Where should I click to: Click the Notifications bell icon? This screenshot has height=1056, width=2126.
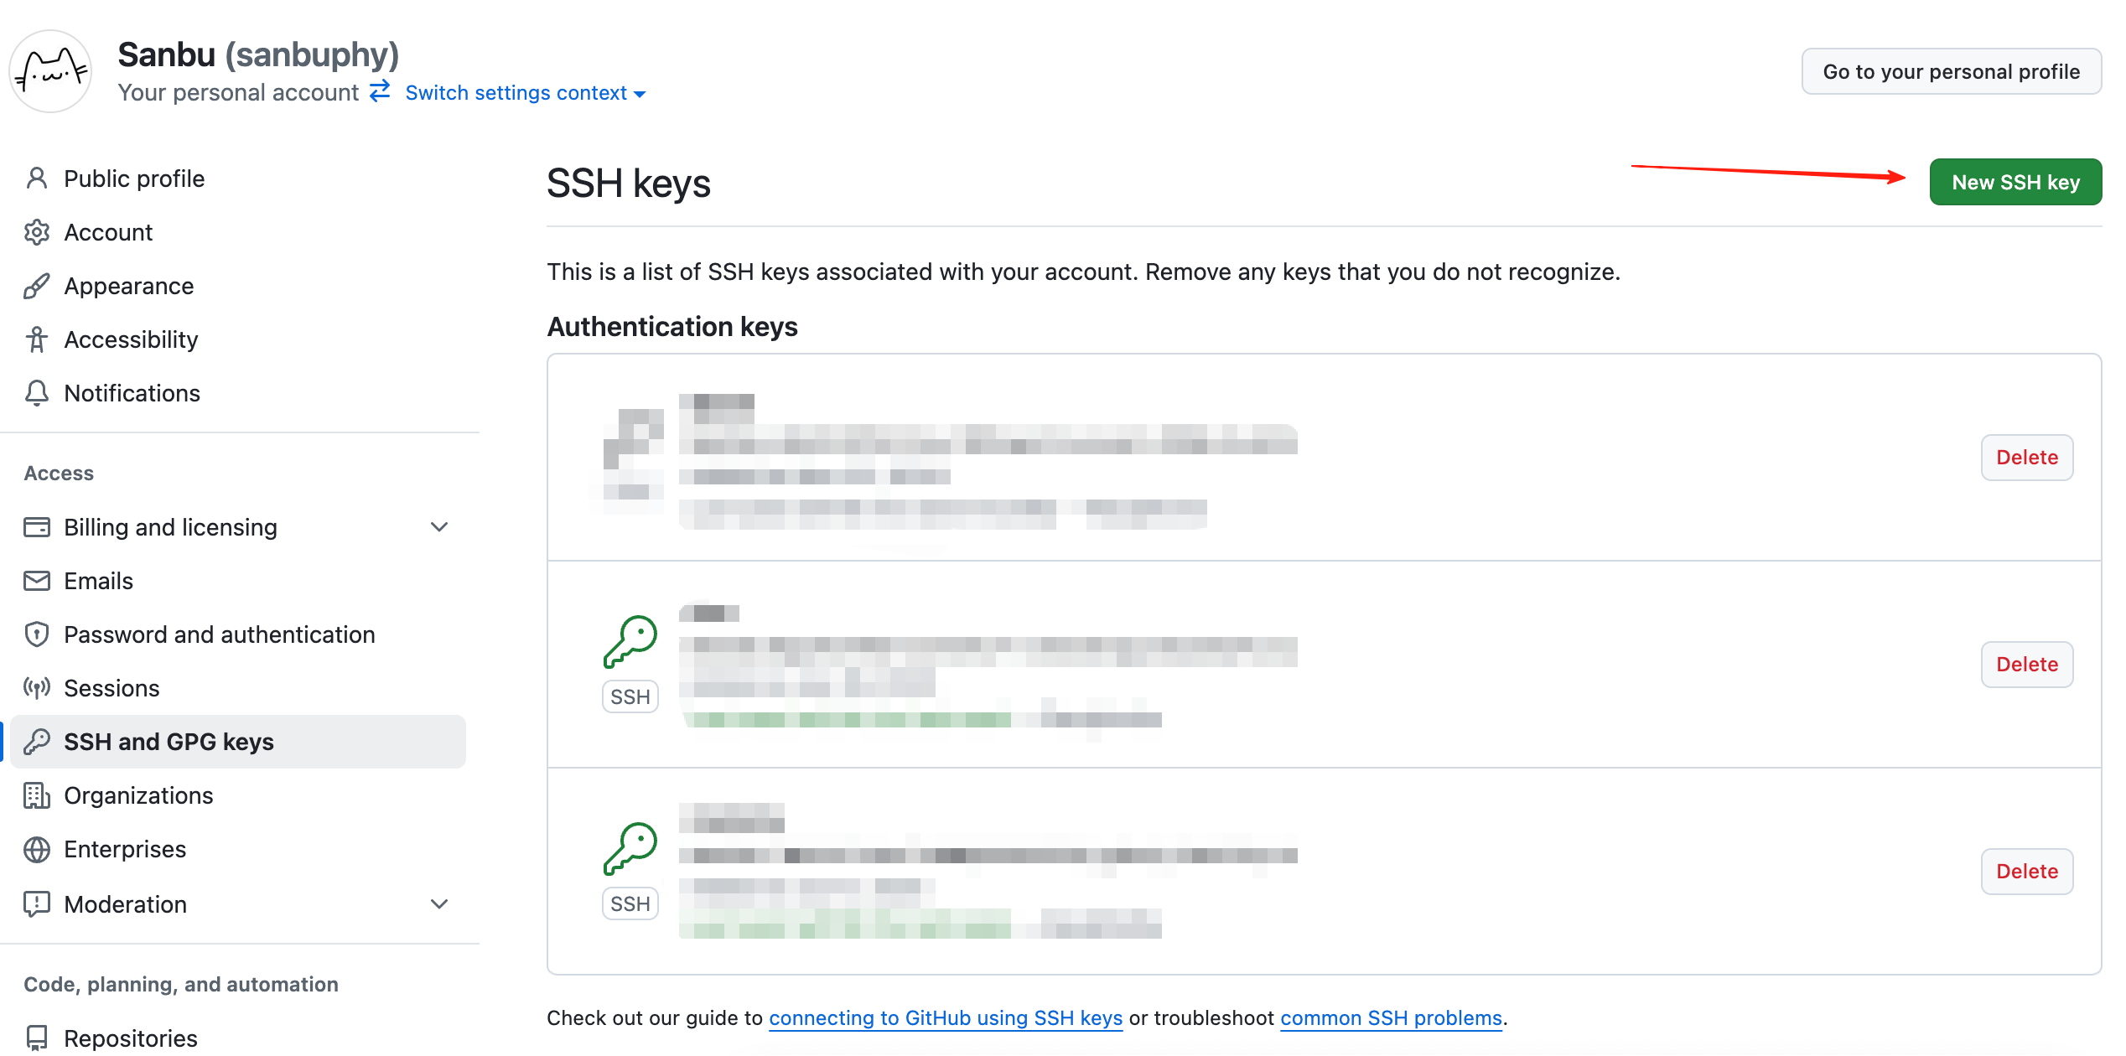coord(36,393)
